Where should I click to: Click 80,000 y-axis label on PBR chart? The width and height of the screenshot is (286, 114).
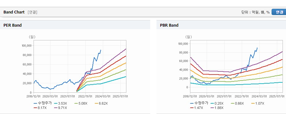click(184, 52)
